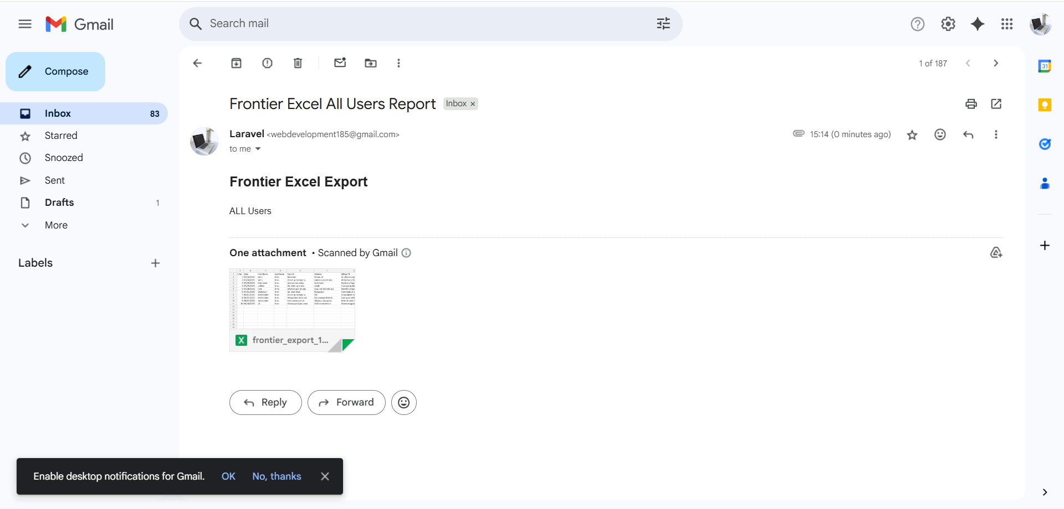Viewport: 1064px width, 509px height.
Task: Add attachment to Drive
Action: coord(996,253)
